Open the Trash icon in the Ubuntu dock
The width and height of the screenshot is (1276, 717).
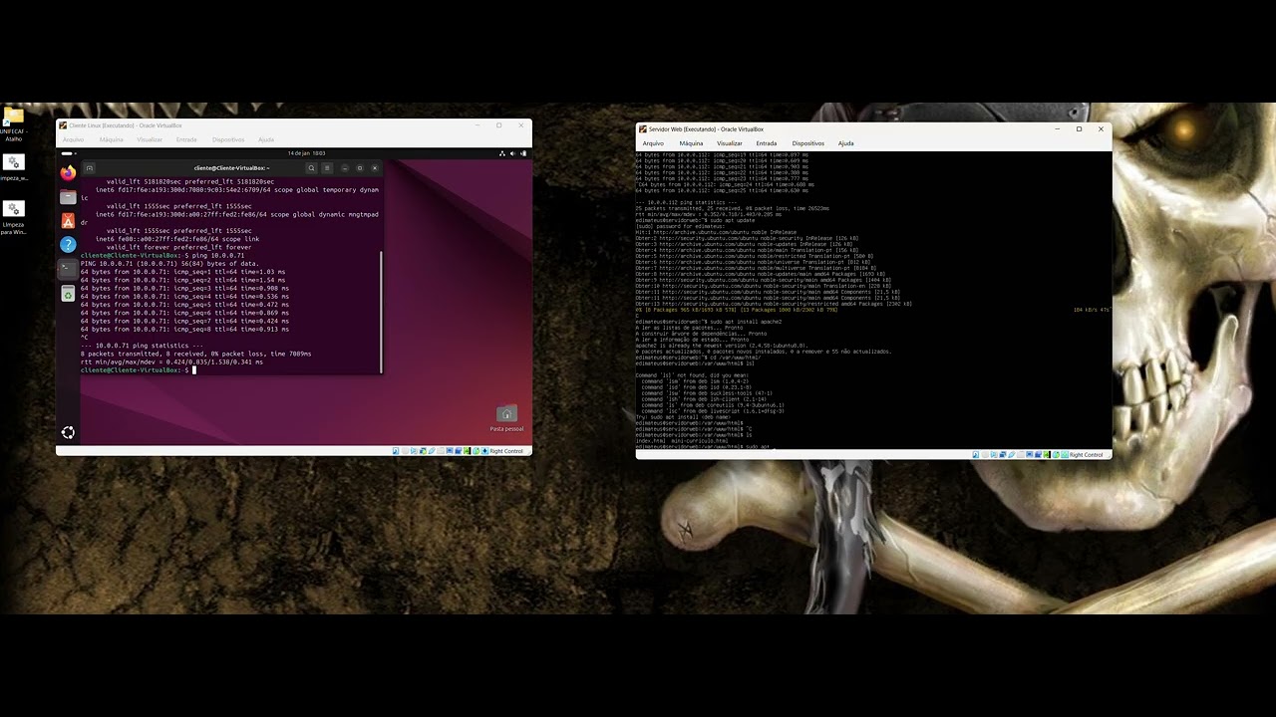[68, 293]
